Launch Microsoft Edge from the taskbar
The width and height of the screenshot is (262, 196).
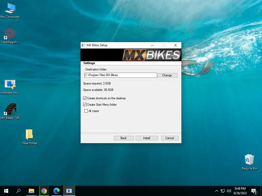[57, 191]
